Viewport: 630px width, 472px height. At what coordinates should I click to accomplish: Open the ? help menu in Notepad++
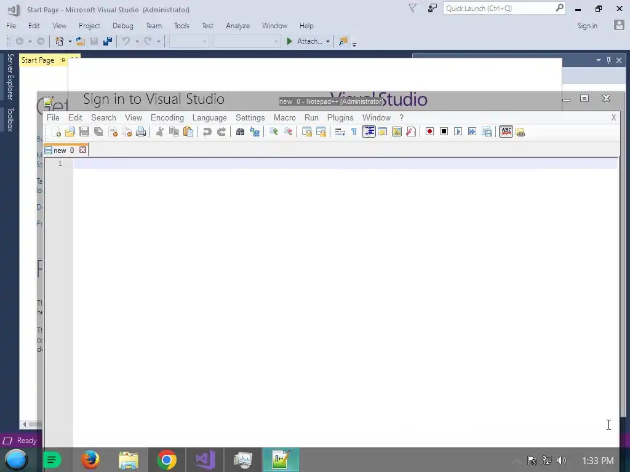click(401, 117)
